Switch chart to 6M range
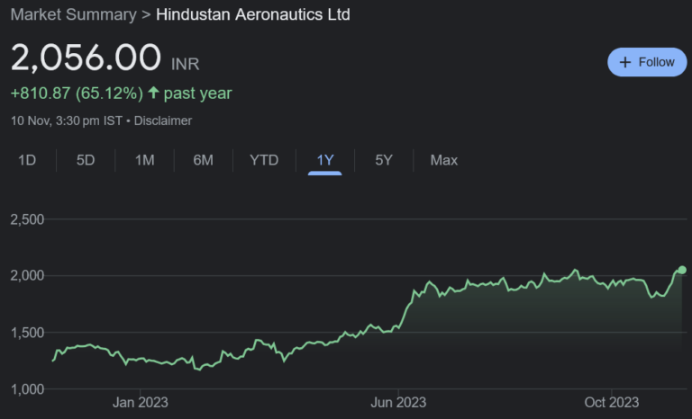The image size is (692, 419). tap(203, 160)
